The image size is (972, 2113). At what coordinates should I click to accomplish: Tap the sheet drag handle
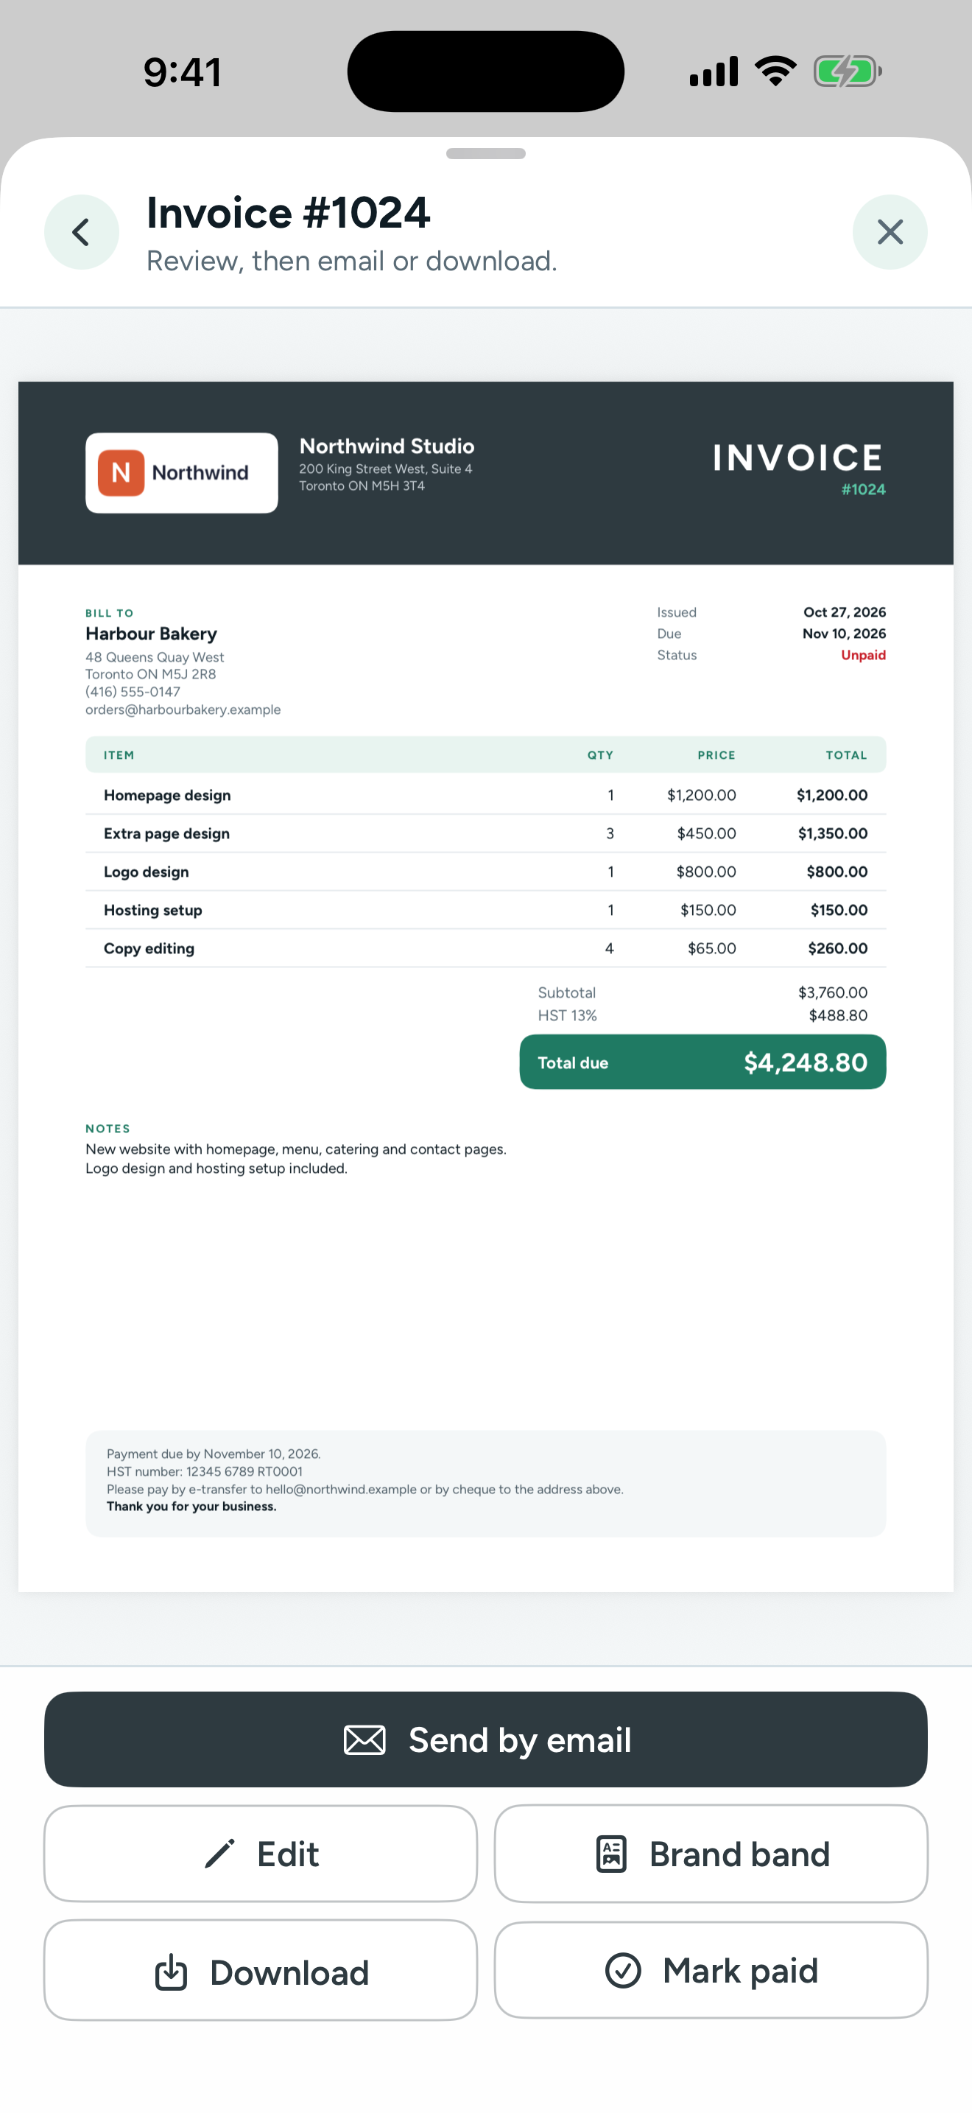click(486, 153)
